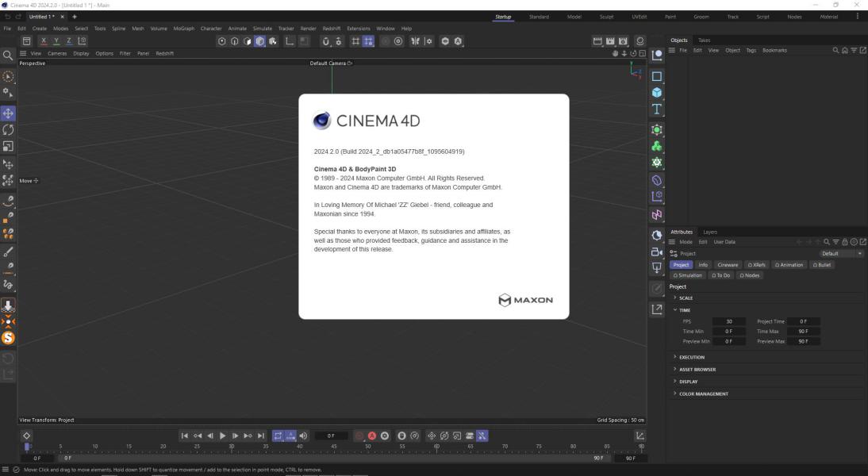Add a Spline rectangle object
This screenshot has height=476, width=868.
pos(657,76)
